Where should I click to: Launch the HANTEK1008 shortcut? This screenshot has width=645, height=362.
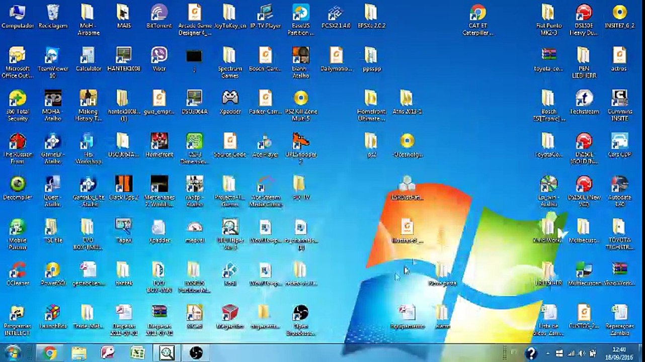tap(124, 59)
